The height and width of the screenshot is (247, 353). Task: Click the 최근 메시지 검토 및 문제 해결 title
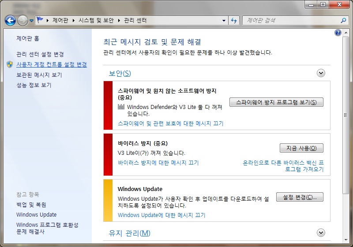152,42
